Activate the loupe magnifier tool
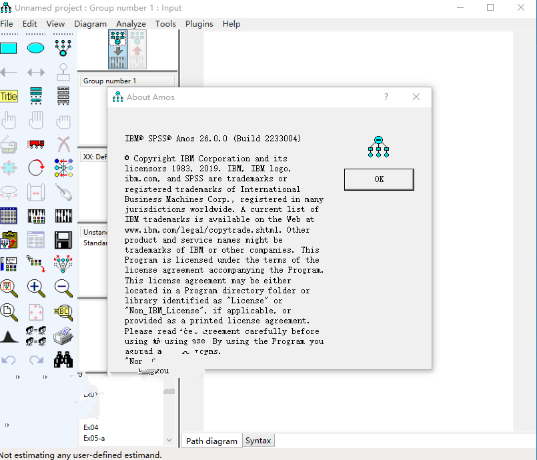 point(63,313)
